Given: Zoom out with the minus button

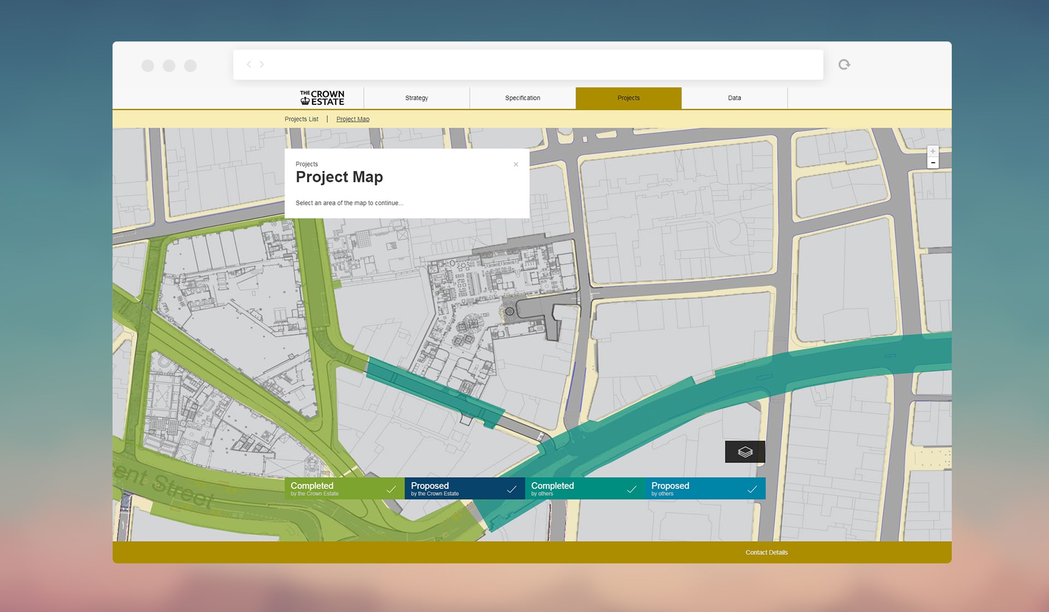Looking at the screenshot, I should point(933,163).
